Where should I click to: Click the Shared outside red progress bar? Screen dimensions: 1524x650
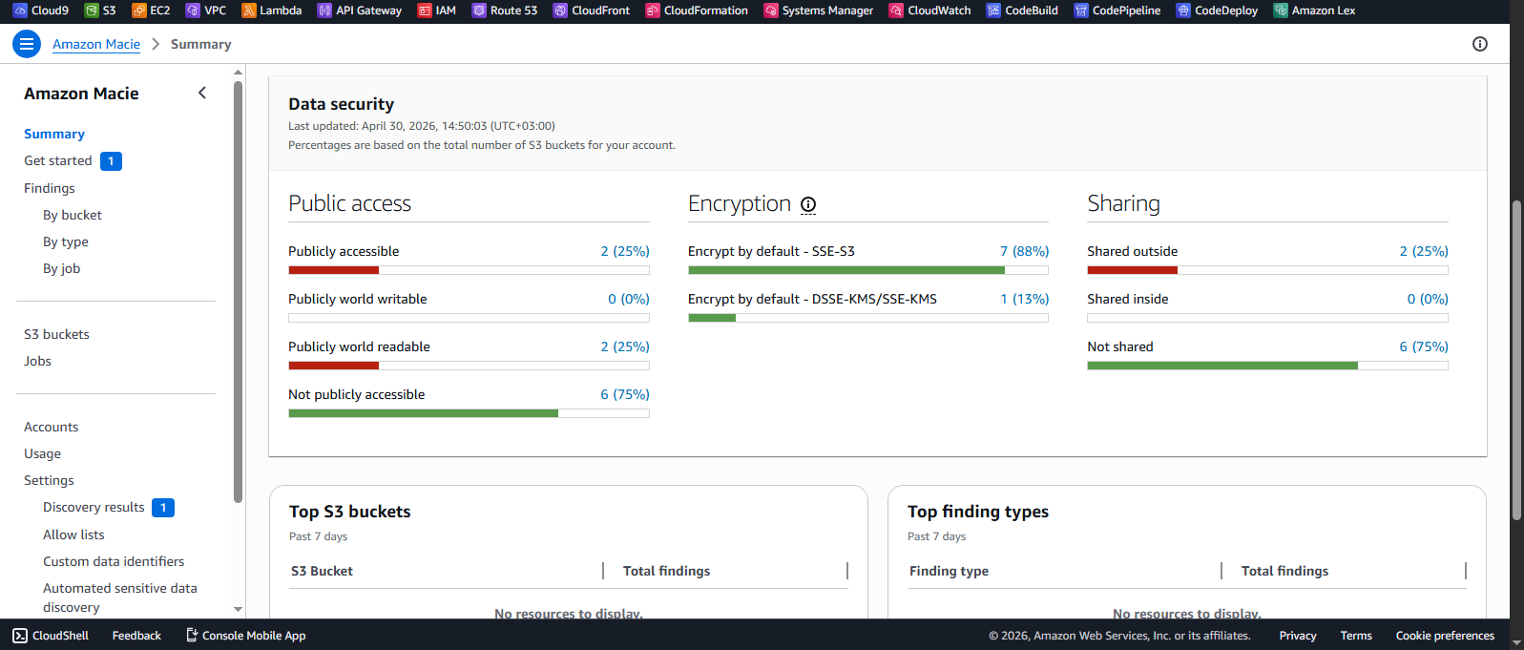tap(1267, 270)
